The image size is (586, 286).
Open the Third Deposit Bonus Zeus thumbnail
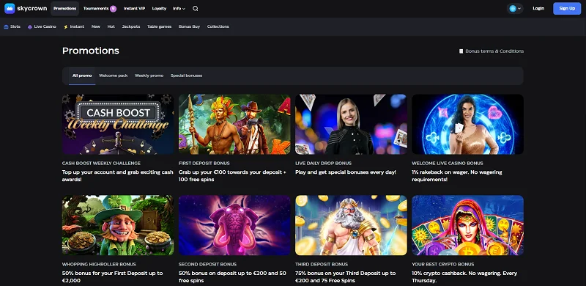[352, 225]
